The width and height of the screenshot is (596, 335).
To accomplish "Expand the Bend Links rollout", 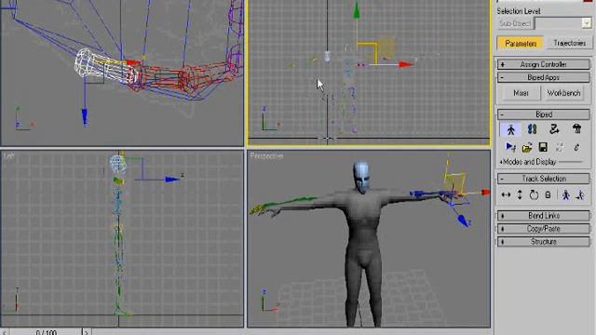I will pos(544,216).
